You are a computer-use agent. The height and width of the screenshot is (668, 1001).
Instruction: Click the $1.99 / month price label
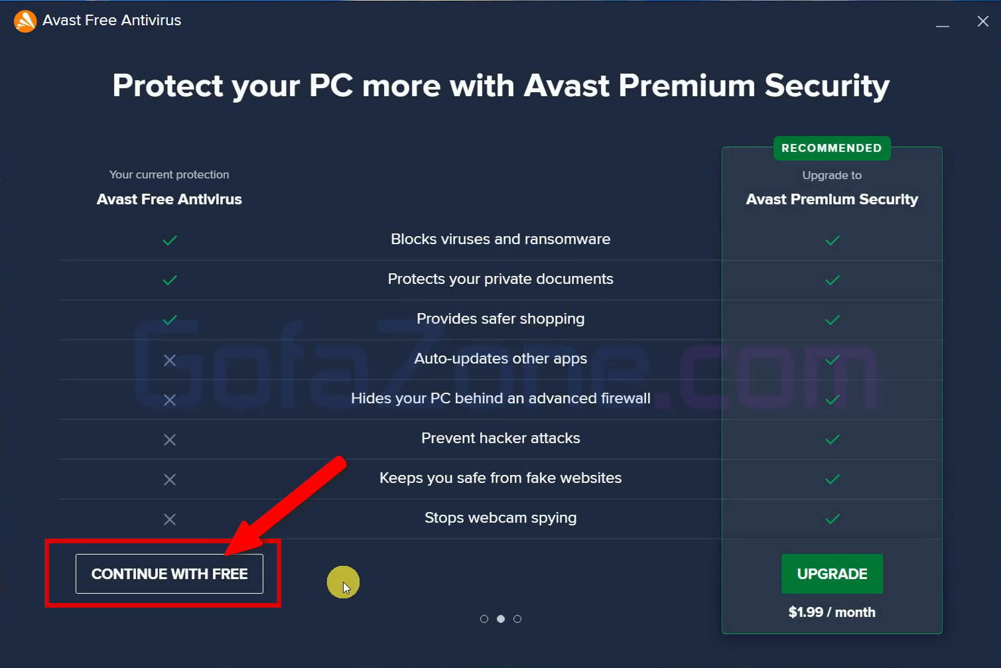click(832, 612)
